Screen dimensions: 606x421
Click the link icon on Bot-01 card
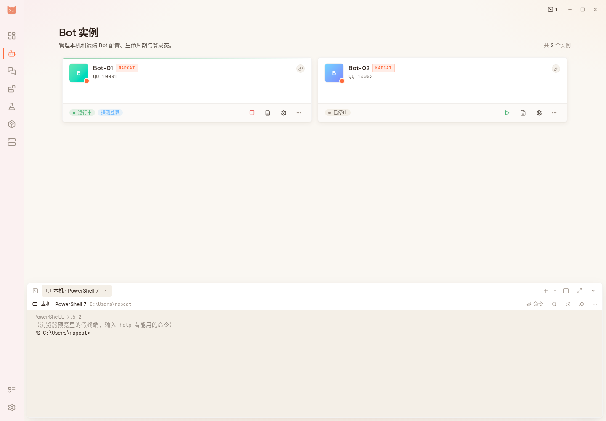[x=300, y=69]
